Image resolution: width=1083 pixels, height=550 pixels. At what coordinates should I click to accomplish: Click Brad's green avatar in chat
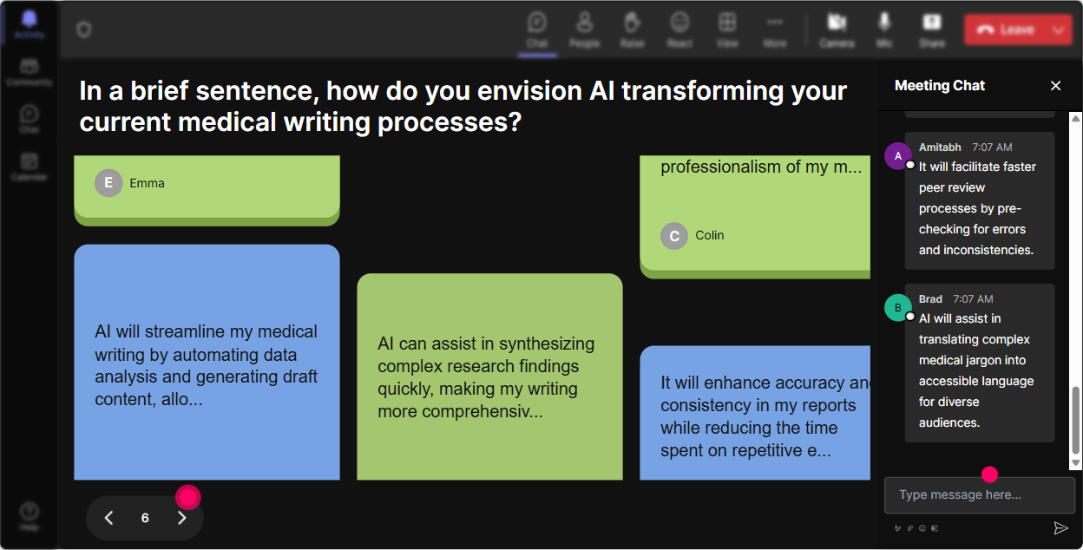coord(898,307)
